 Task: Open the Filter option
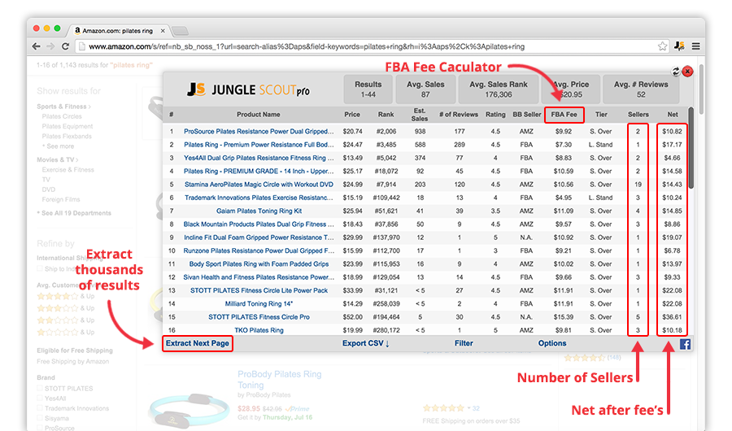point(464,343)
